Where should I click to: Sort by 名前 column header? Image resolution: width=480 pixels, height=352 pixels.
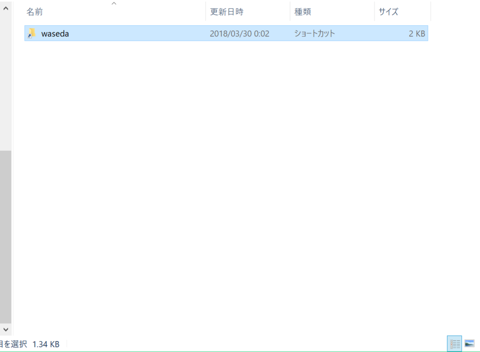tap(114, 12)
